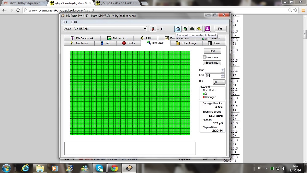This screenshot has height=173, width=307.
Task: Click the copy screenshot to clipboard icon
Action: (185, 29)
